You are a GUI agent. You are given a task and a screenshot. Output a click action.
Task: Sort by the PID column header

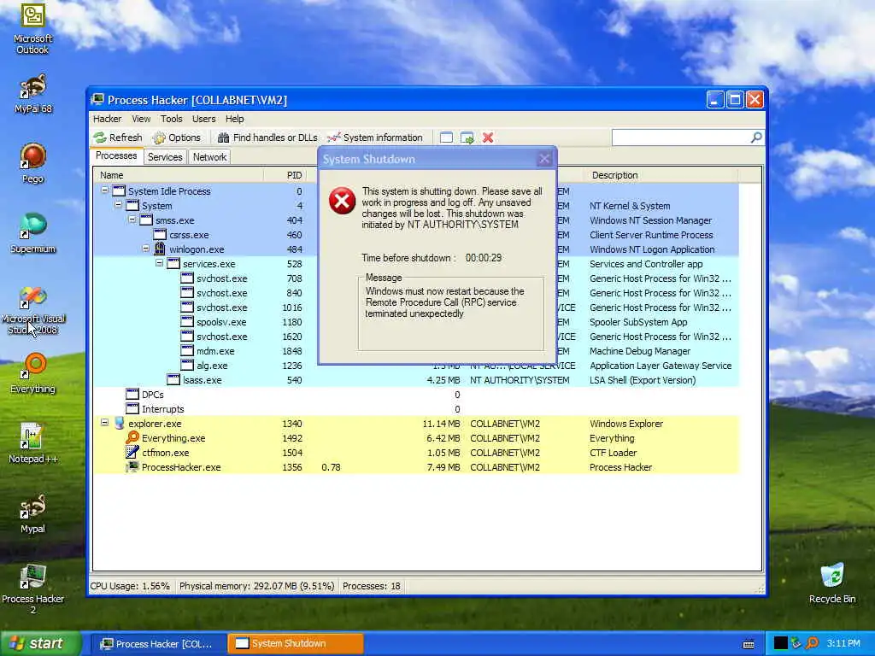coord(285,175)
